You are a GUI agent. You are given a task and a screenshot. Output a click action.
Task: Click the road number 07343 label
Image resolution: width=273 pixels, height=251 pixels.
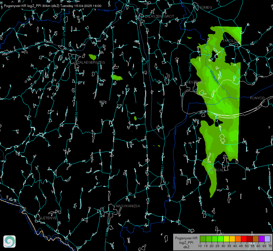(190, 67)
